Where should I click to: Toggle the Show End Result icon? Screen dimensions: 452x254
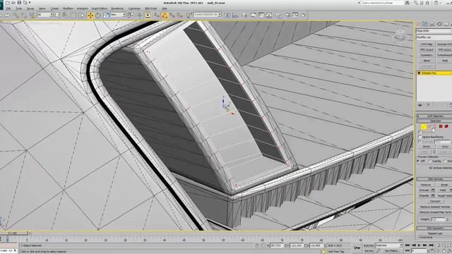click(x=428, y=105)
